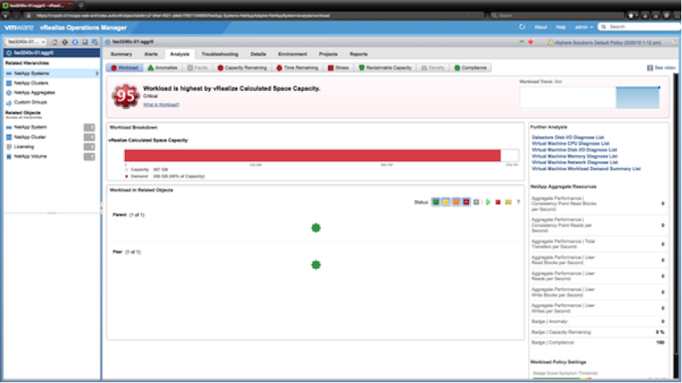Select NetApp Aggregates in Related Hierarchies
Screen dimensions: 682x383
pyautogui.click(x=34, y=92)
